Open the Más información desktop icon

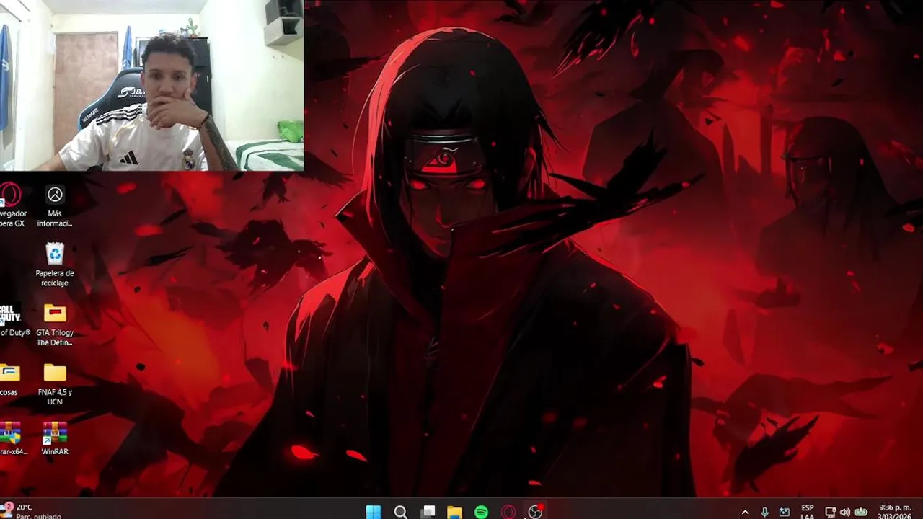pyautogui.click(x=55, y=205)
